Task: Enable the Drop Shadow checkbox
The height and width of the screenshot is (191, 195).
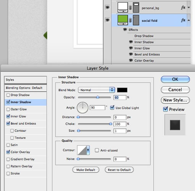Action: 8,95
